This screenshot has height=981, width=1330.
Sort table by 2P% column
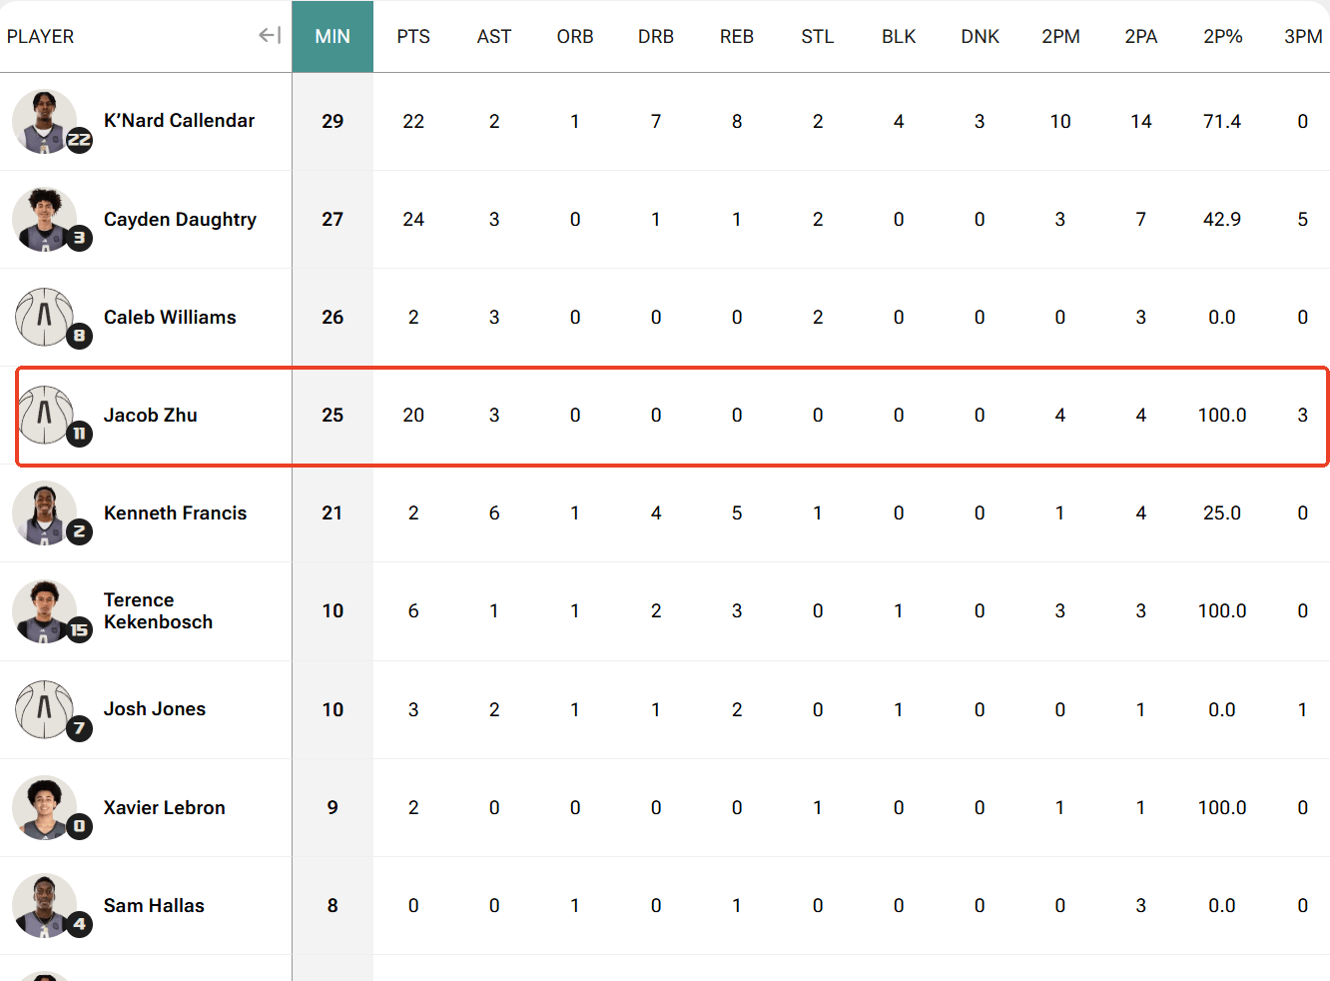[1222, 36]
